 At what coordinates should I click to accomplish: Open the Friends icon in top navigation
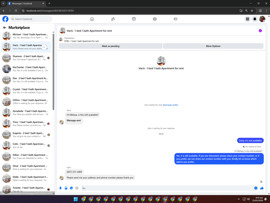pos(113,19)
